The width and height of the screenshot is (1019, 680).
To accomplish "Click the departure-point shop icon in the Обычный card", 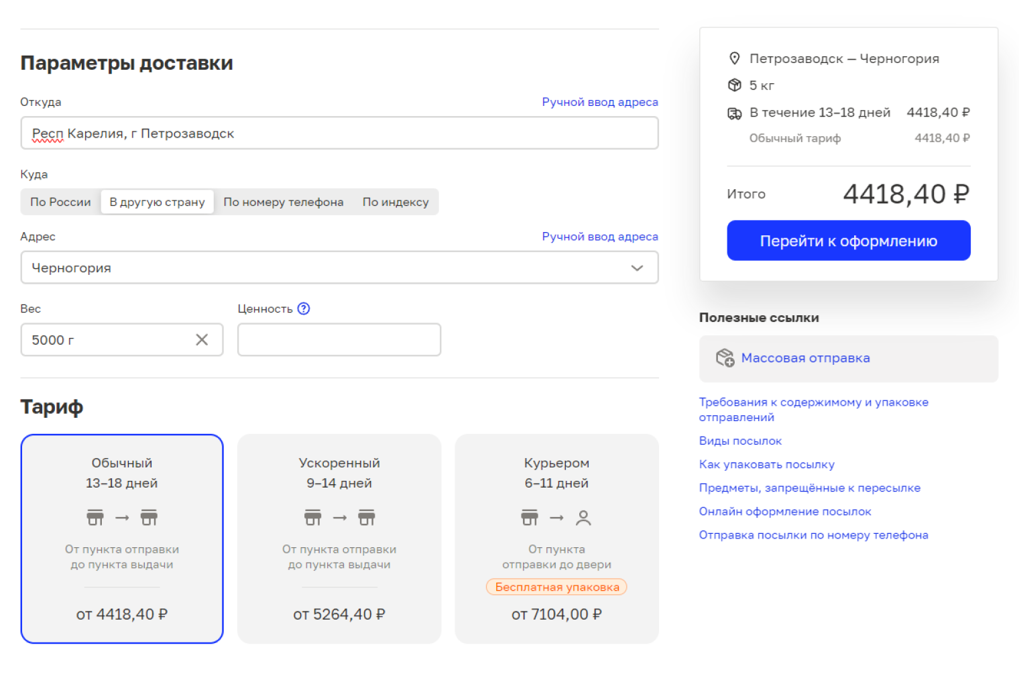I will [x=95, y=518].
